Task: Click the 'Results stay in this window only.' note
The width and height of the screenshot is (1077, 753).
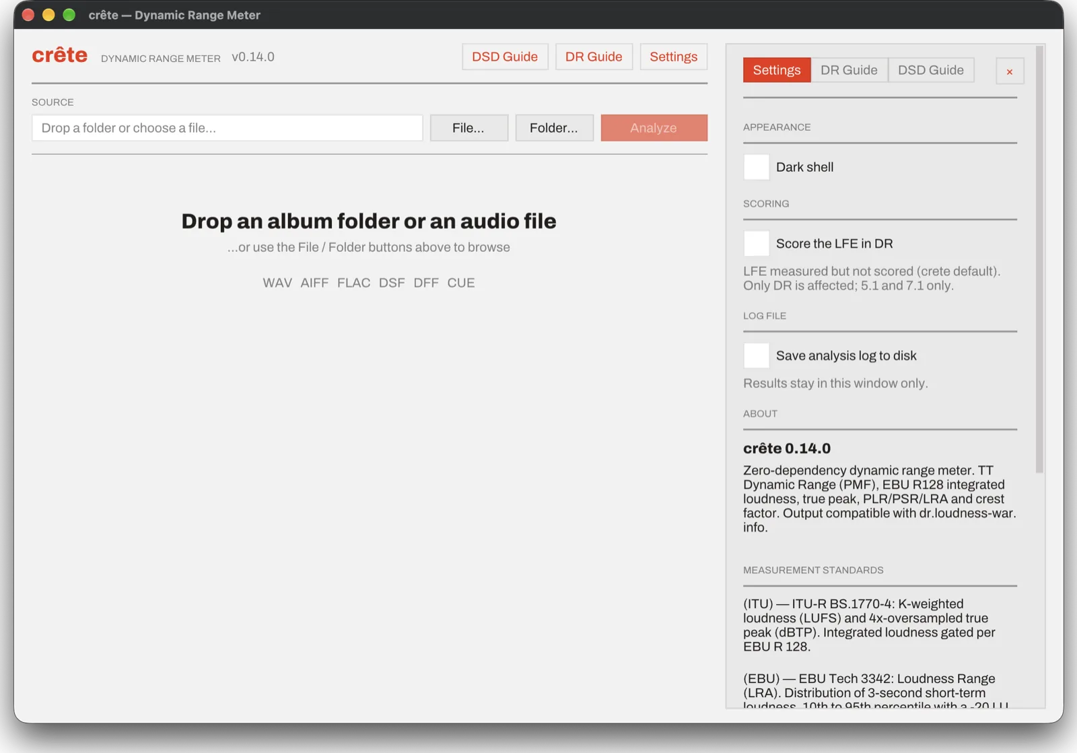Action: [835, 383]
